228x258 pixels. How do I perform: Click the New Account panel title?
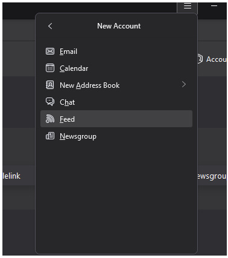click(119, 26)
